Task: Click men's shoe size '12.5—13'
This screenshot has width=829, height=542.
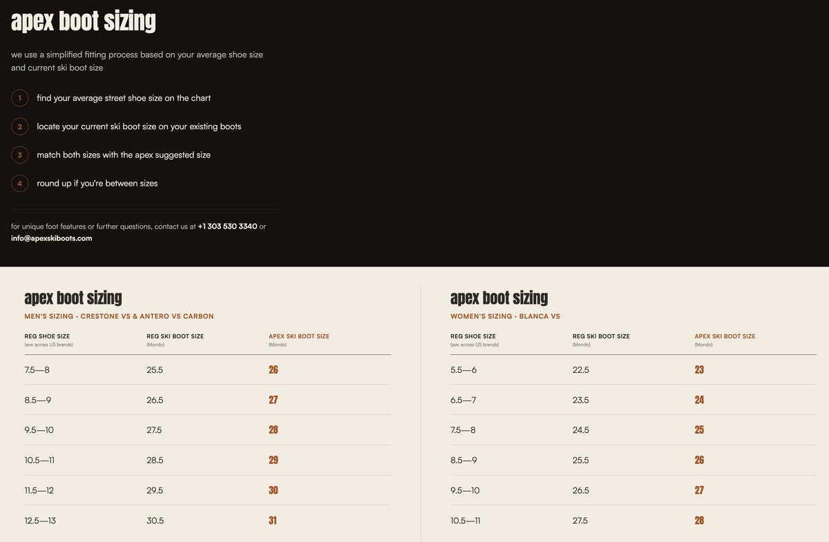Action: (40, 521)
